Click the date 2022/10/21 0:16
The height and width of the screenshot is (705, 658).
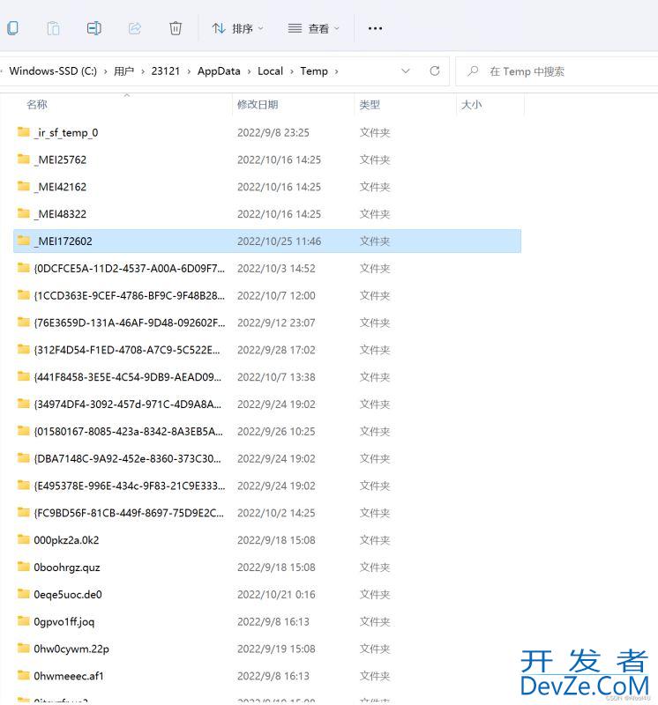(x=276, y=594)
